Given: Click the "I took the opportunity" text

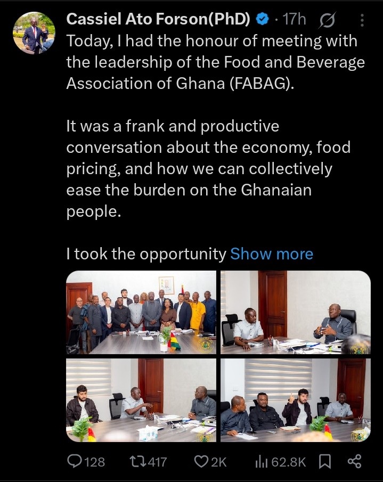Looking at the screenshot, I should click(x=146, y=254).
